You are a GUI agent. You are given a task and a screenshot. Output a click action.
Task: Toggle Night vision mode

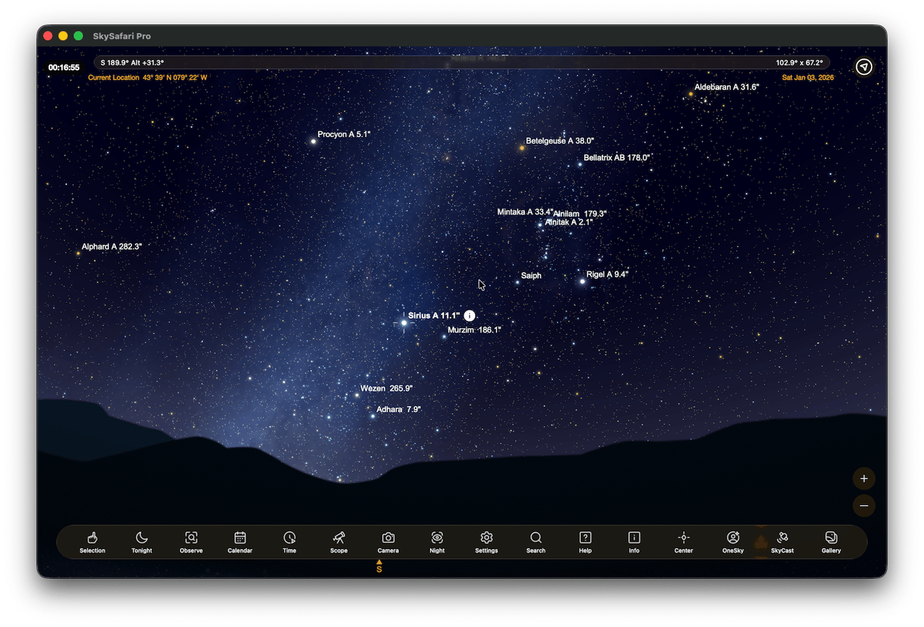[x=437, y=541]
